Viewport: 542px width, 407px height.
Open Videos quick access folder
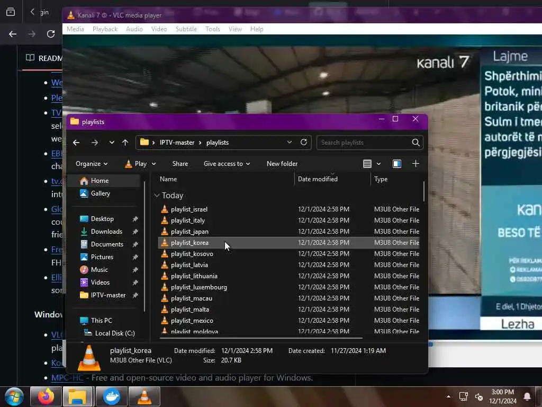100,282
